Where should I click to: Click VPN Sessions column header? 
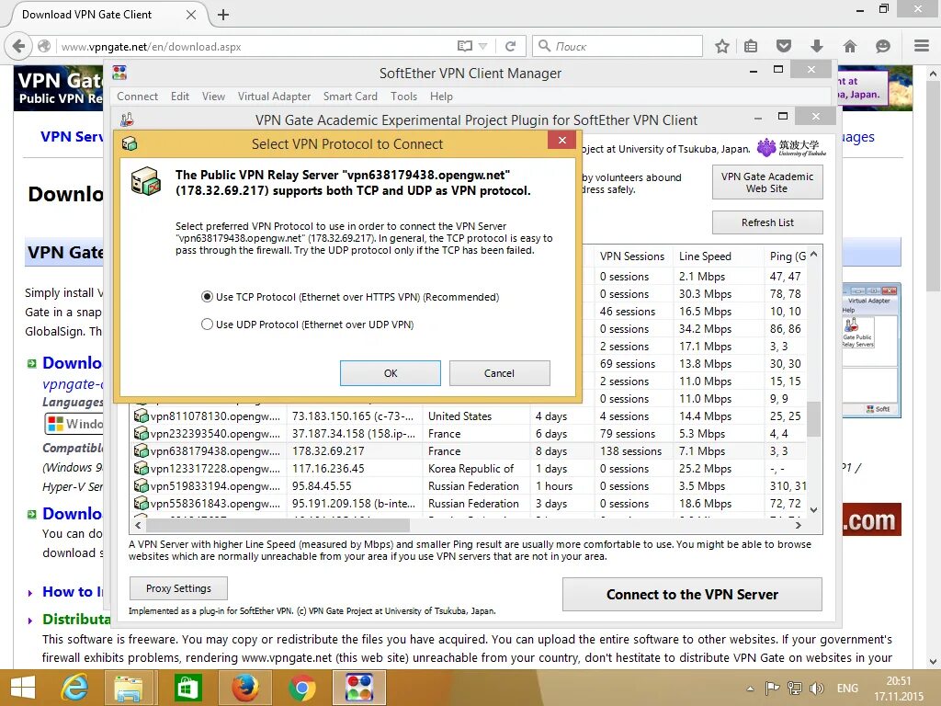632,256
